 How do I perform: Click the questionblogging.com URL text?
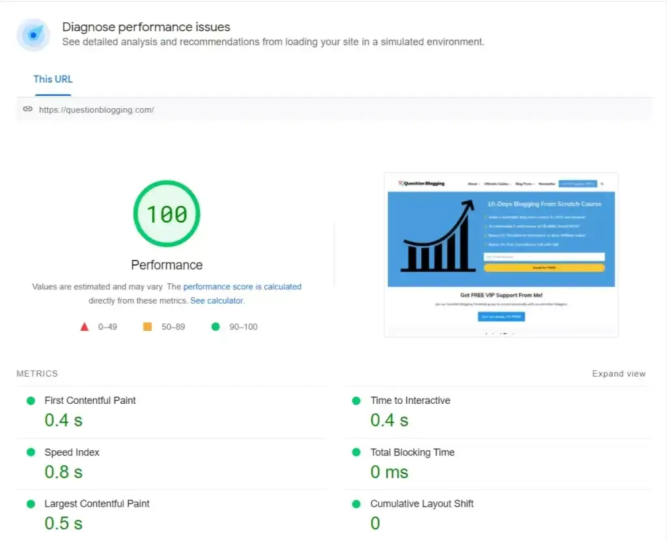(96, 110)
